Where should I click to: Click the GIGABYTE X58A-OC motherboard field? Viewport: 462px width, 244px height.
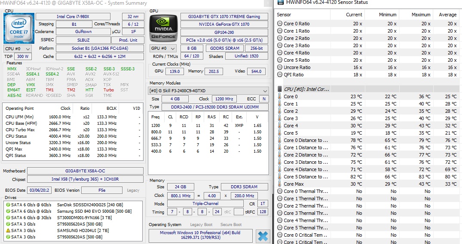click(x=85, y=171)
